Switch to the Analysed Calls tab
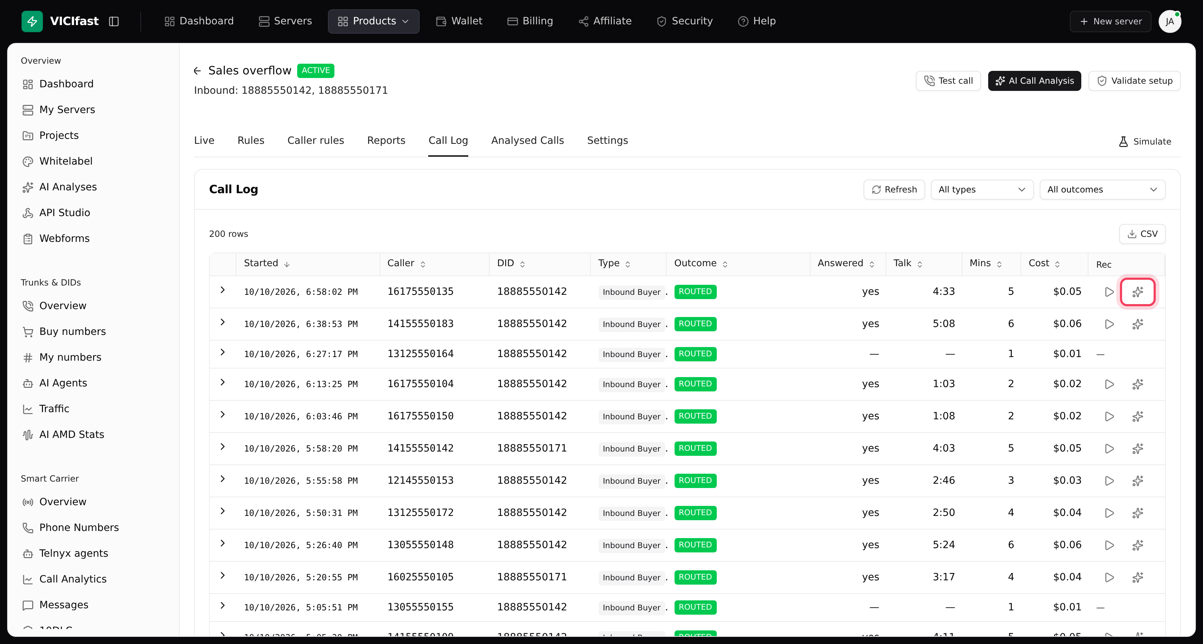This screenshot has width=1203, height=644. click(527, 141)
